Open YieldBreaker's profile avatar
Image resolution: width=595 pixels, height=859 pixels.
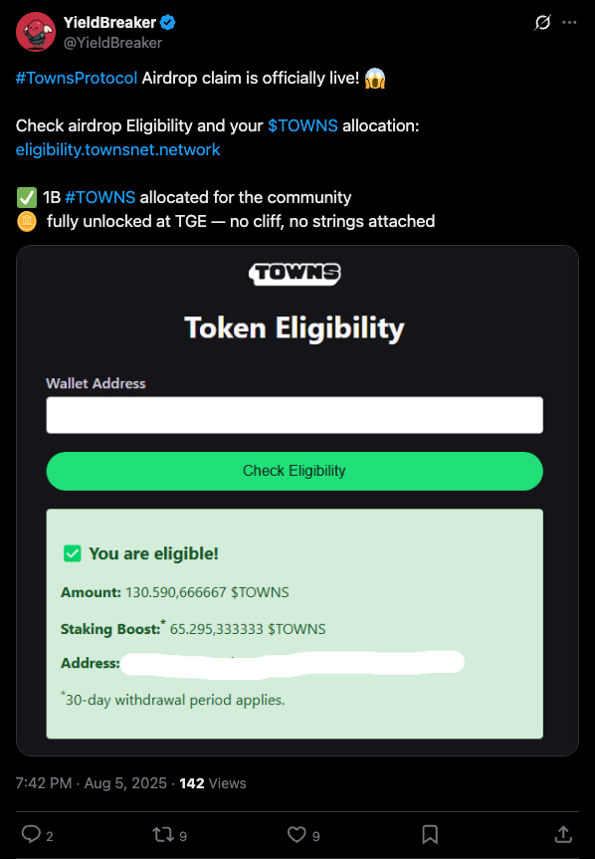click(x=36, y=32)
